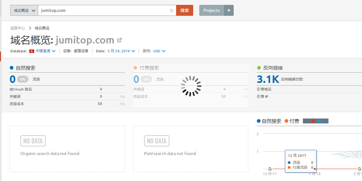
Task: Open the 中国香港 database dropdown
Action: [46, 51]
